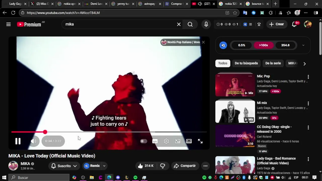
Task: Open player settings gear
Action: point(166,141)
